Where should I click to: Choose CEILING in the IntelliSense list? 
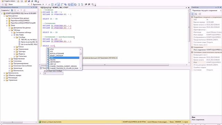(53, 60)
